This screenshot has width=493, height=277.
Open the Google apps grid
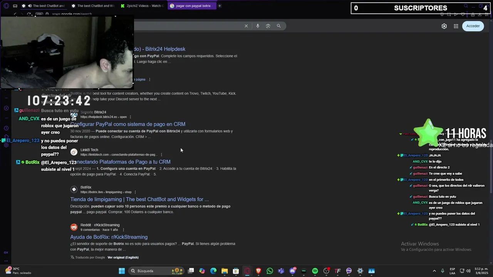456,26
